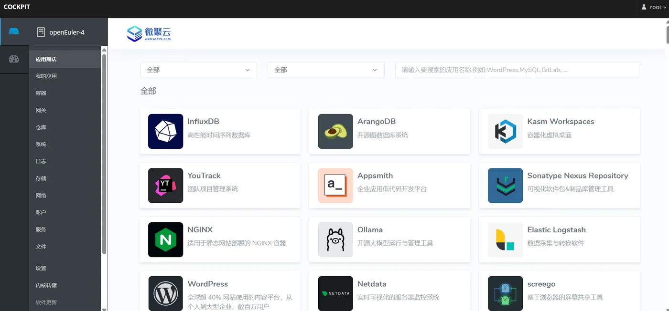This screenshot has height=311, width=669.
Task: Click the screego title text
Action: pyautogui.click(x=541, y=284)
